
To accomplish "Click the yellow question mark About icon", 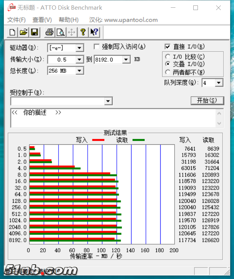I will point(83,32).
